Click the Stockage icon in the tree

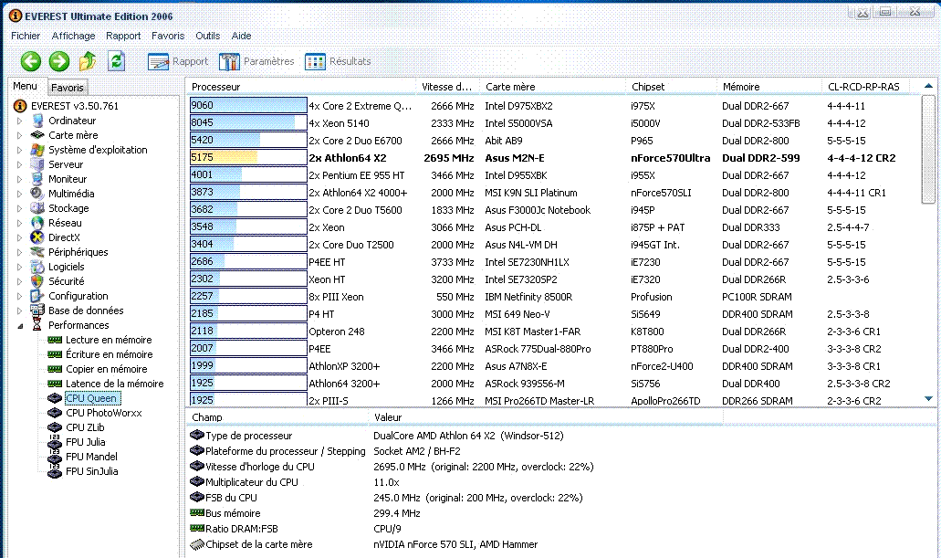tap(37, 208)
